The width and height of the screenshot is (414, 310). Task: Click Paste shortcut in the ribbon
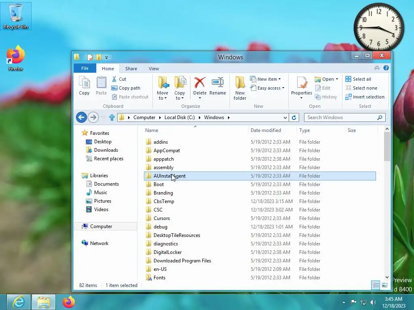pyautogui.click(x=130, y=97)
